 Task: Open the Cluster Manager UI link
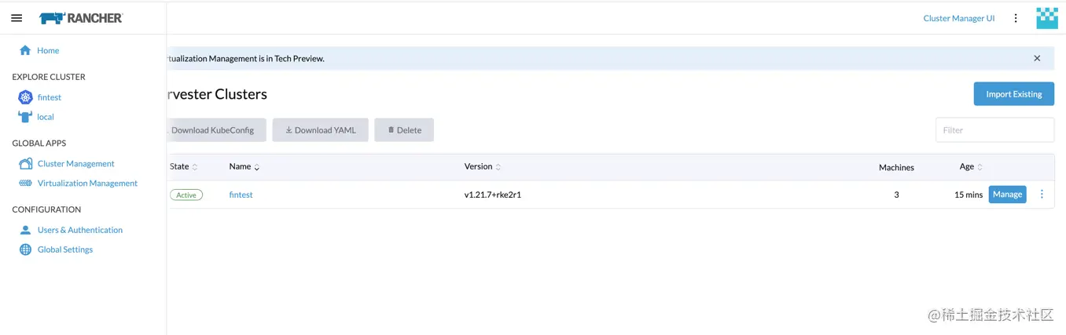click(959, 18)
